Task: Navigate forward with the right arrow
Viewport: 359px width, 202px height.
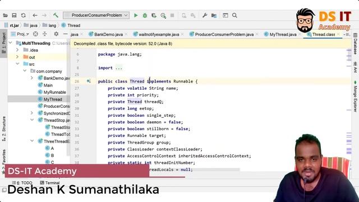Action: 44,15
